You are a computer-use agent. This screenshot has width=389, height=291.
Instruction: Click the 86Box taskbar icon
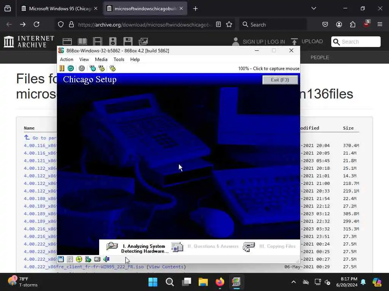(236, 282)
